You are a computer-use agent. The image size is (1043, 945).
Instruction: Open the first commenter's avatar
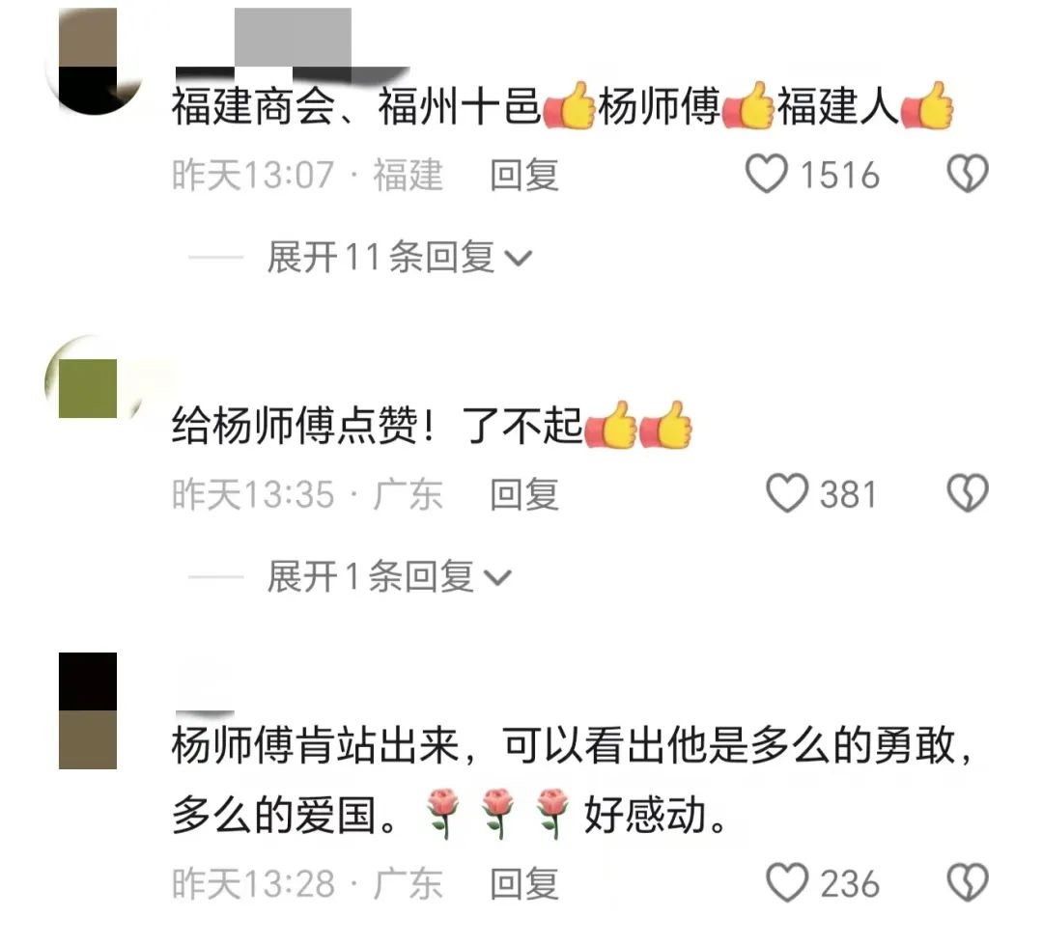93,61
